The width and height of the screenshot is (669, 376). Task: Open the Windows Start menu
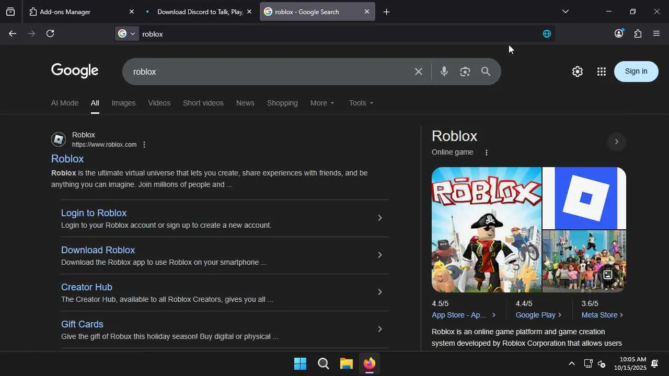(x=300, y=363)
